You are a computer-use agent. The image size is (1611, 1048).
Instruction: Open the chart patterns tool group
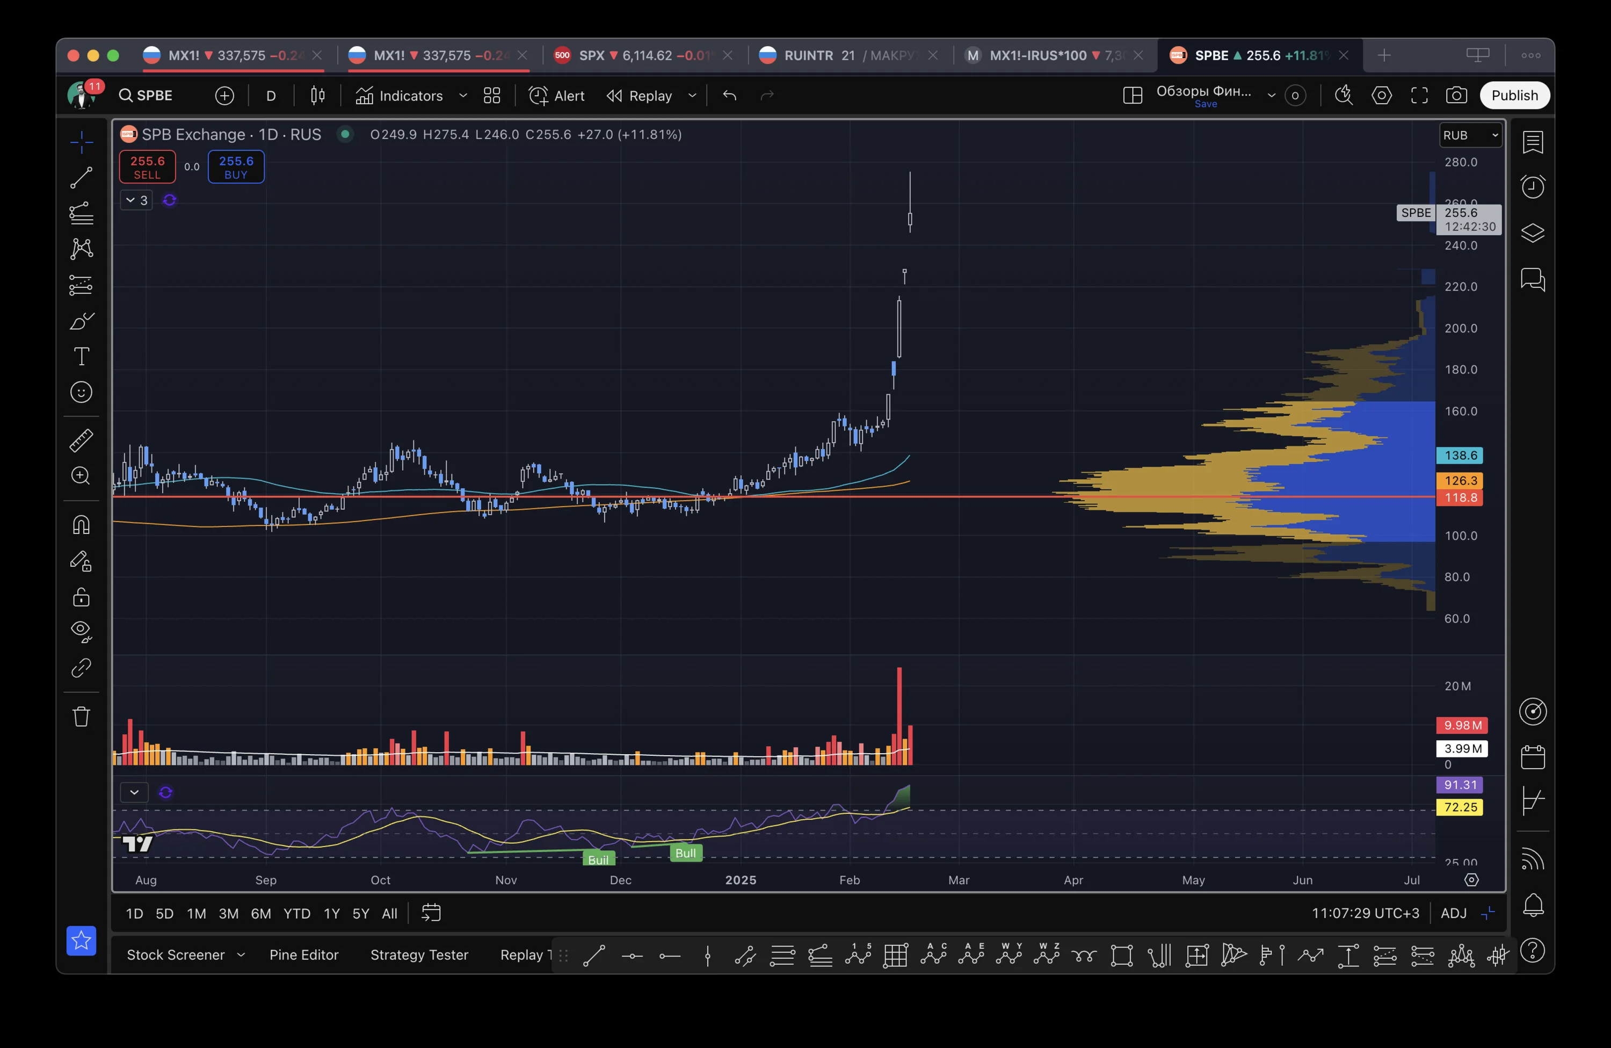pyautogui.click(x=81, y=249)
